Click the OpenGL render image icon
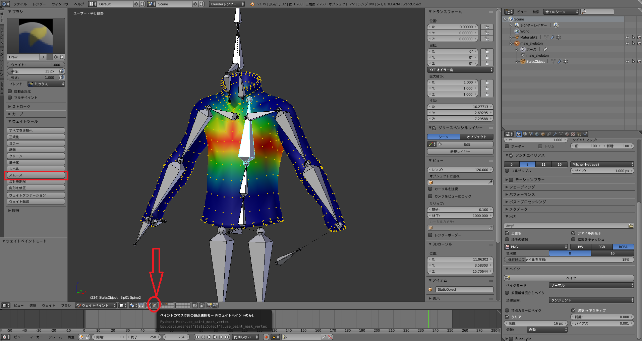 [x=210, y=305]
